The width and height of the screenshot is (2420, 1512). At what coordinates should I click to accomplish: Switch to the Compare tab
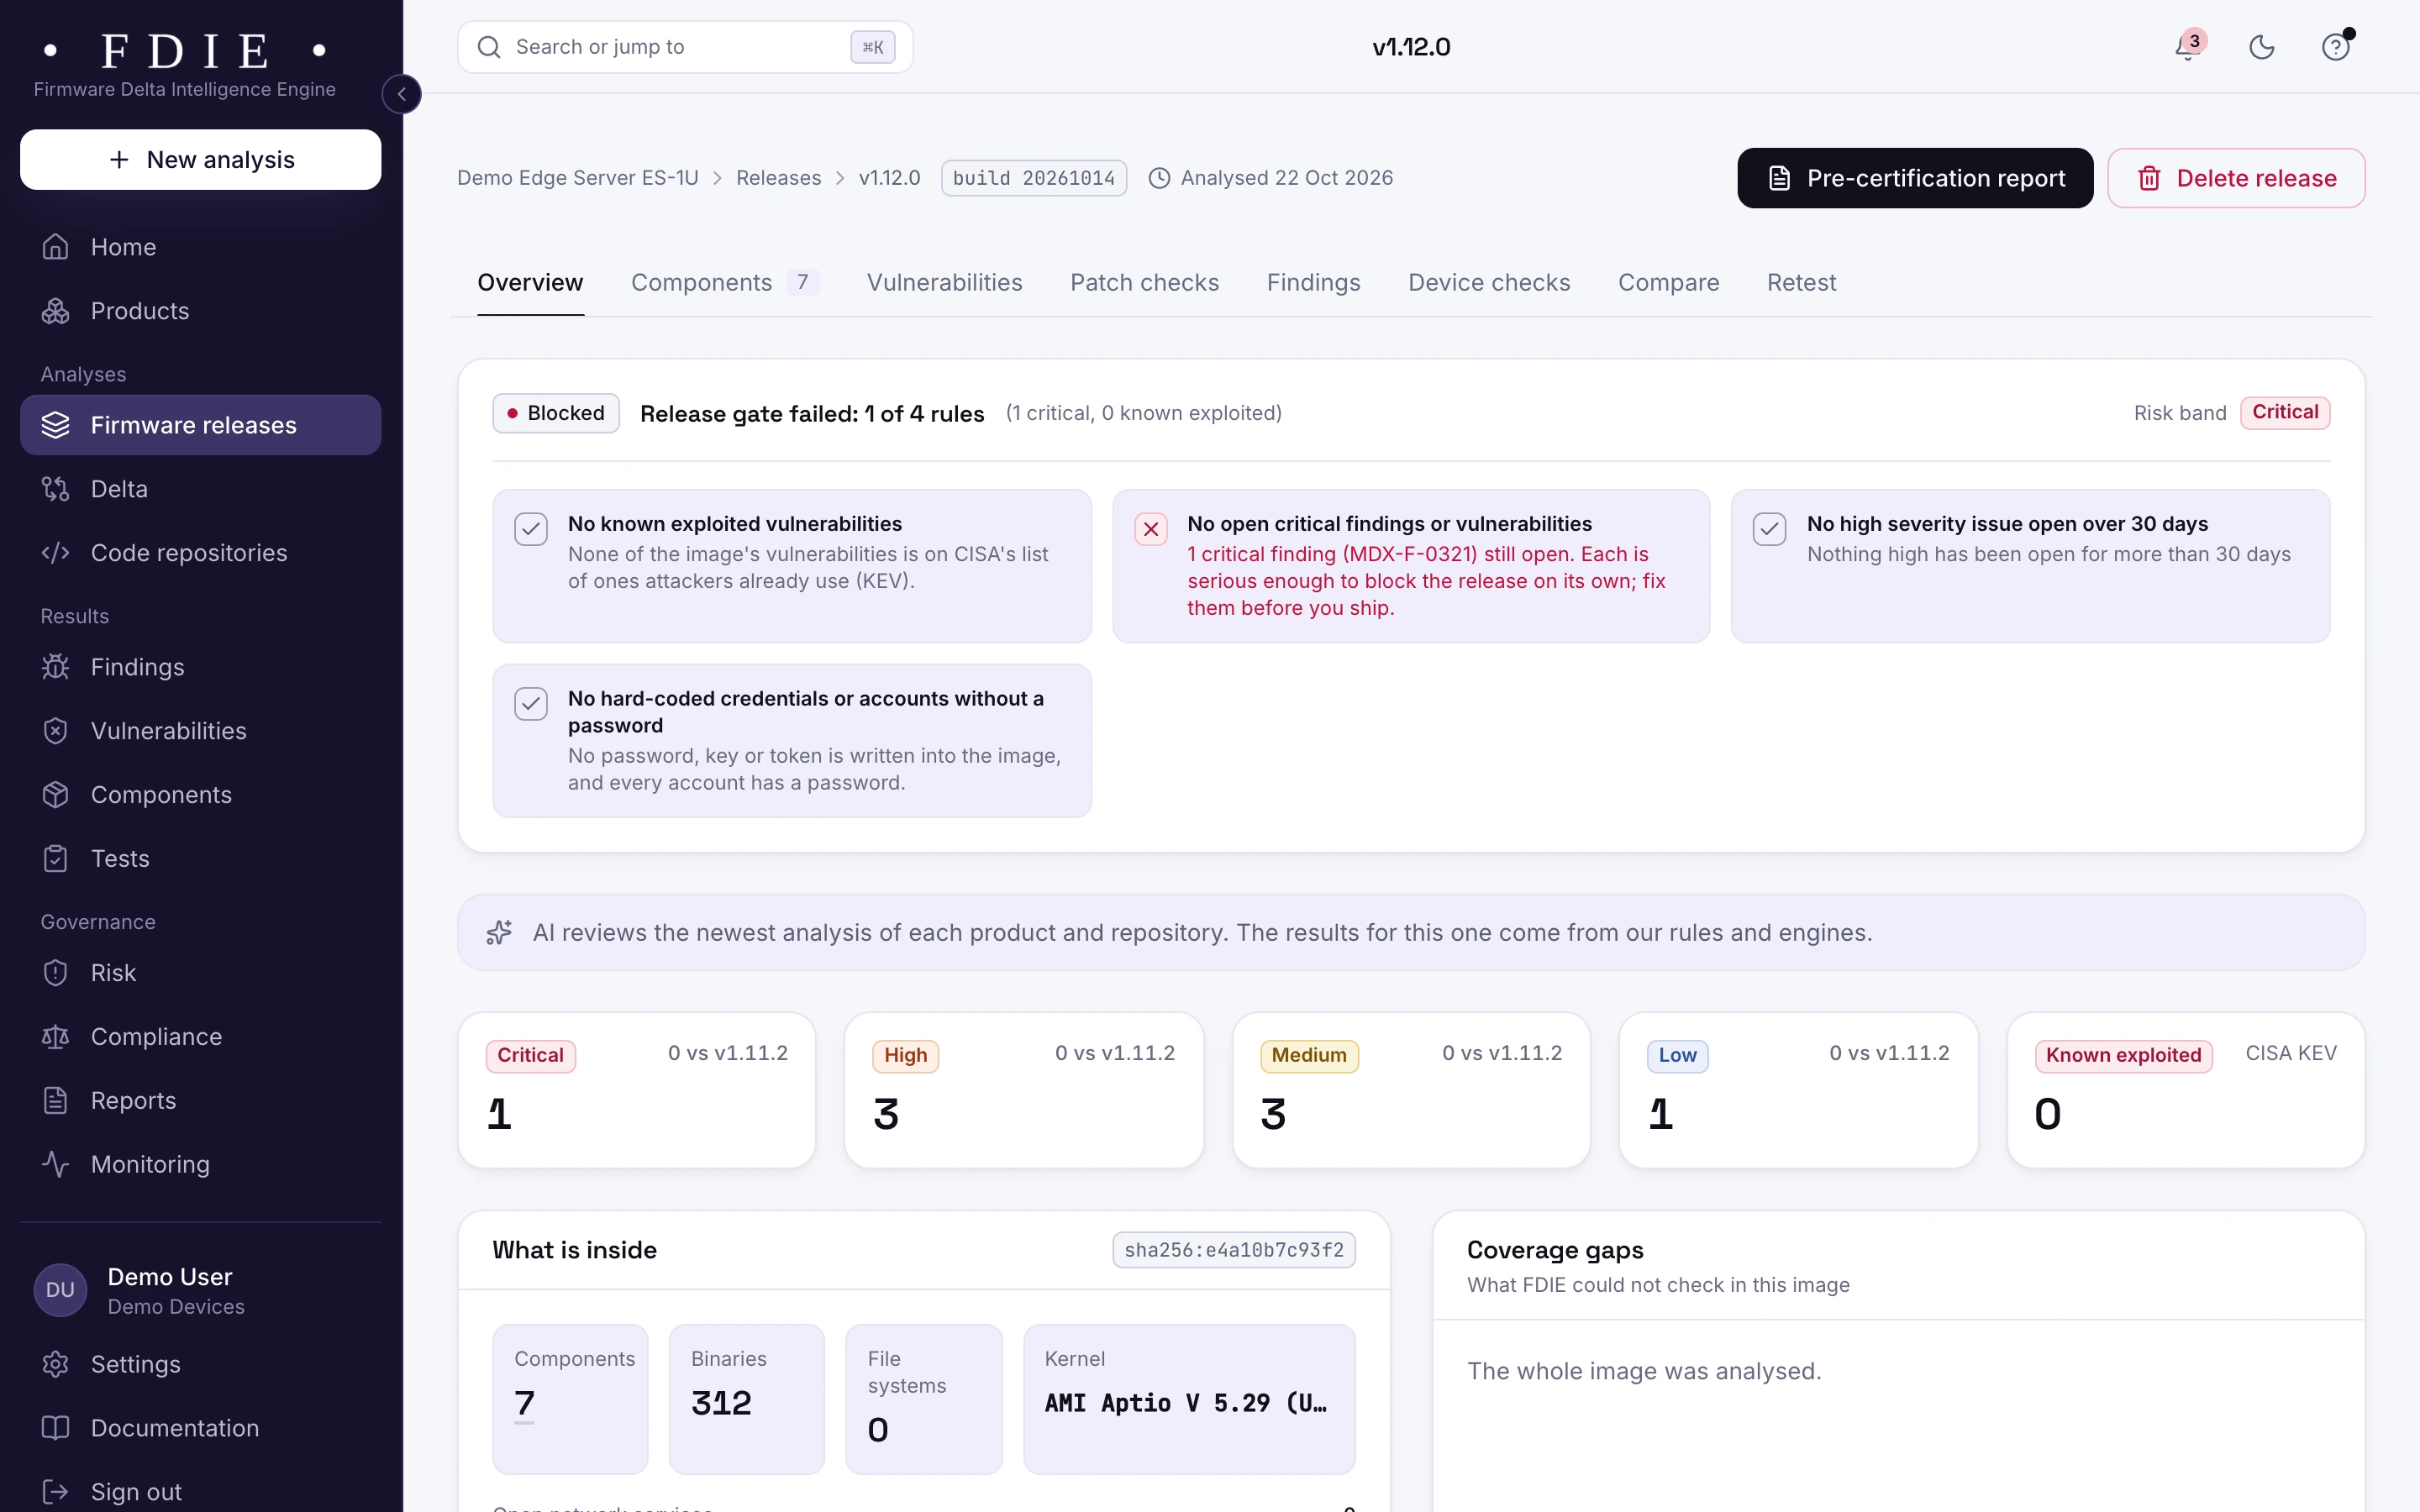(x=1668, y=283)
